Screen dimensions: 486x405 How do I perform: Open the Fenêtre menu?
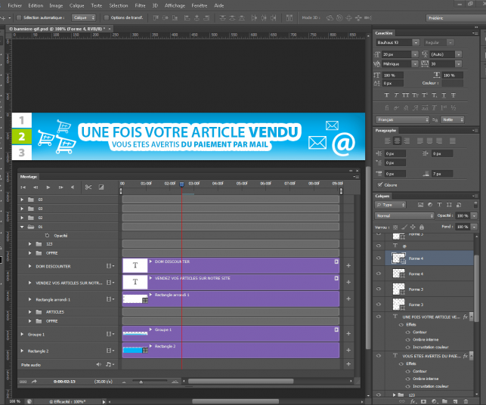200,5
